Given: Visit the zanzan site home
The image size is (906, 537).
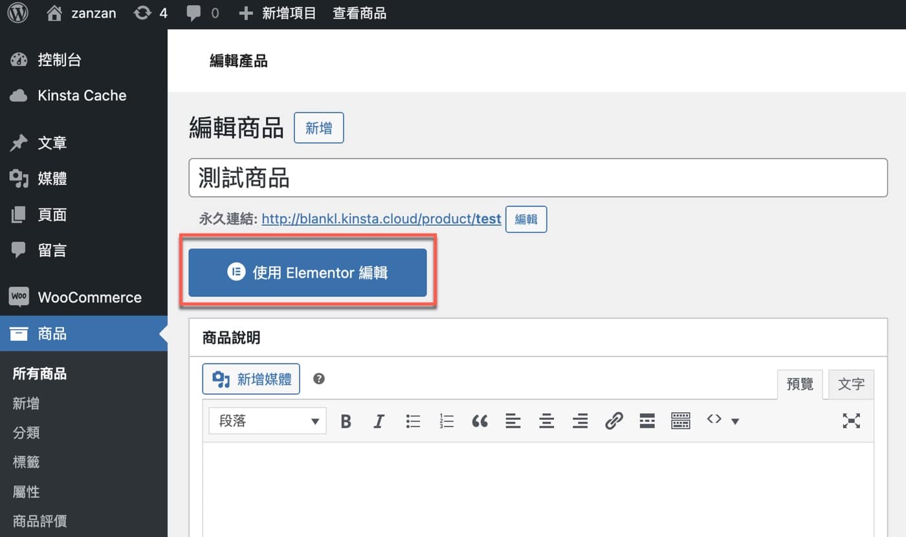Looking at the screenshot, I should [x=82, y=13].
